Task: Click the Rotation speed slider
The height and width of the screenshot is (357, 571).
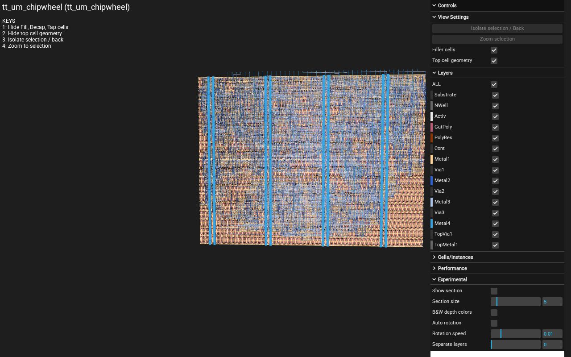Action: tap(516, 334)
